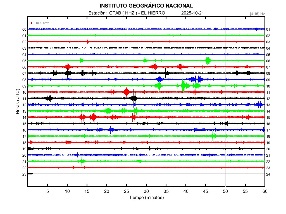
Task: Click hour label 23 on left axis
Action: click(x=24, y=174)
